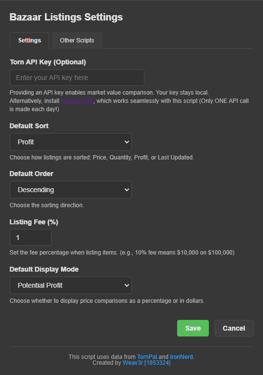Image resolution: width=263 pixels, height=375 pixels.
Task: Click the green Save button
Action: tap(193, 328)
